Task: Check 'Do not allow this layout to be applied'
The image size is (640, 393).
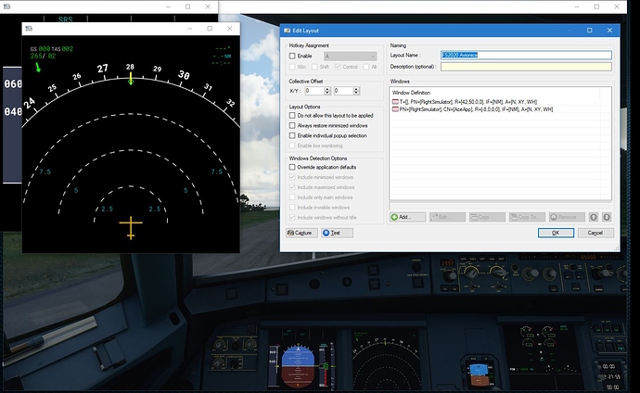Action: point(292,115)
